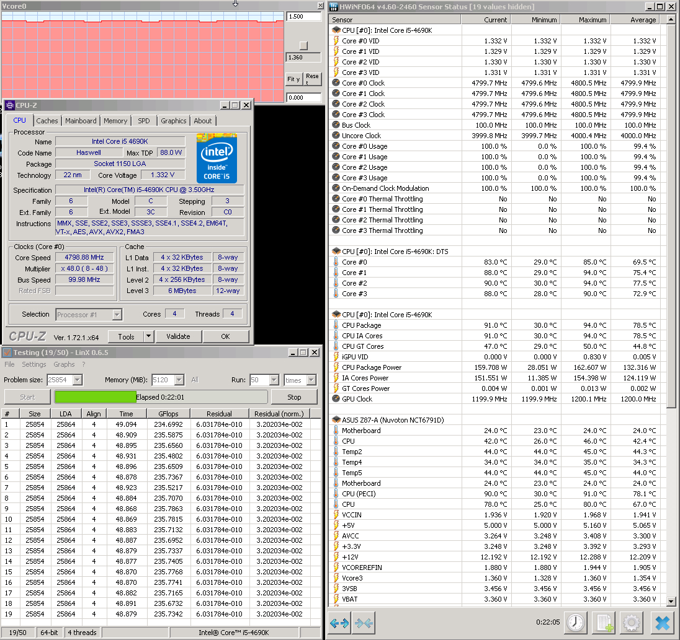Image resolution: width=680 pixels, height=640 pixels.
Task: Click the clock icon beside Bus Clock
Action: (336, 125)
